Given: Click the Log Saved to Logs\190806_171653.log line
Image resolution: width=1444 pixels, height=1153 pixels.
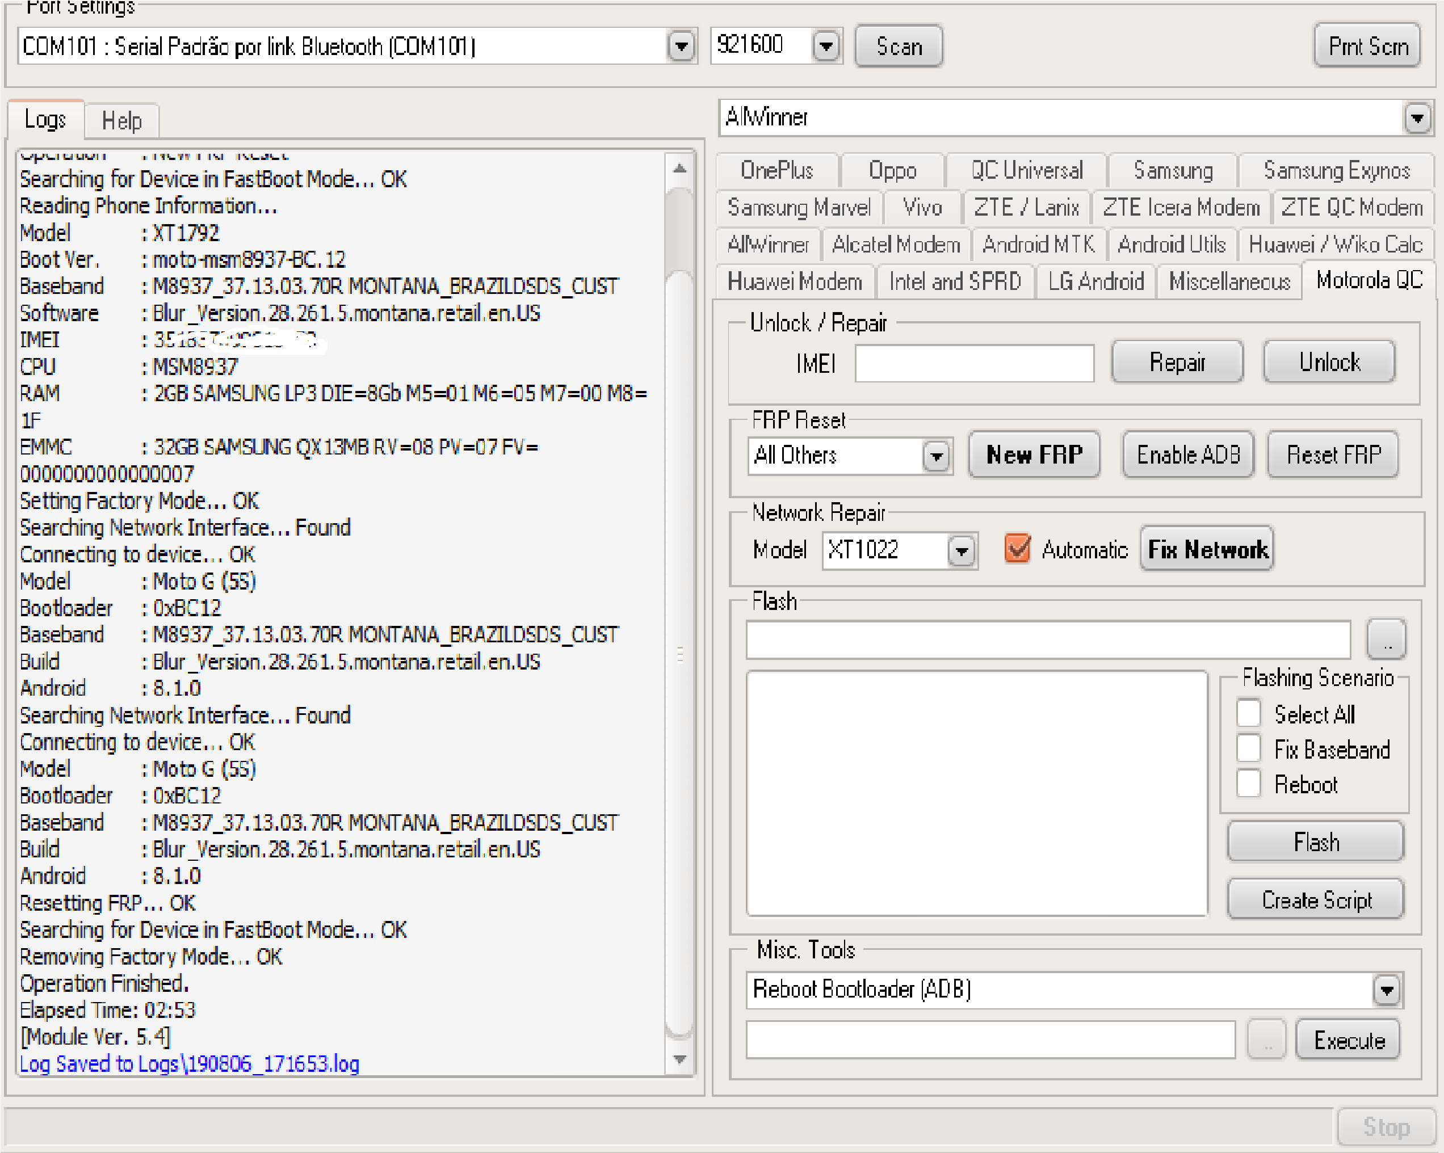Looking at the screenshot, I should pos(190,1063).
